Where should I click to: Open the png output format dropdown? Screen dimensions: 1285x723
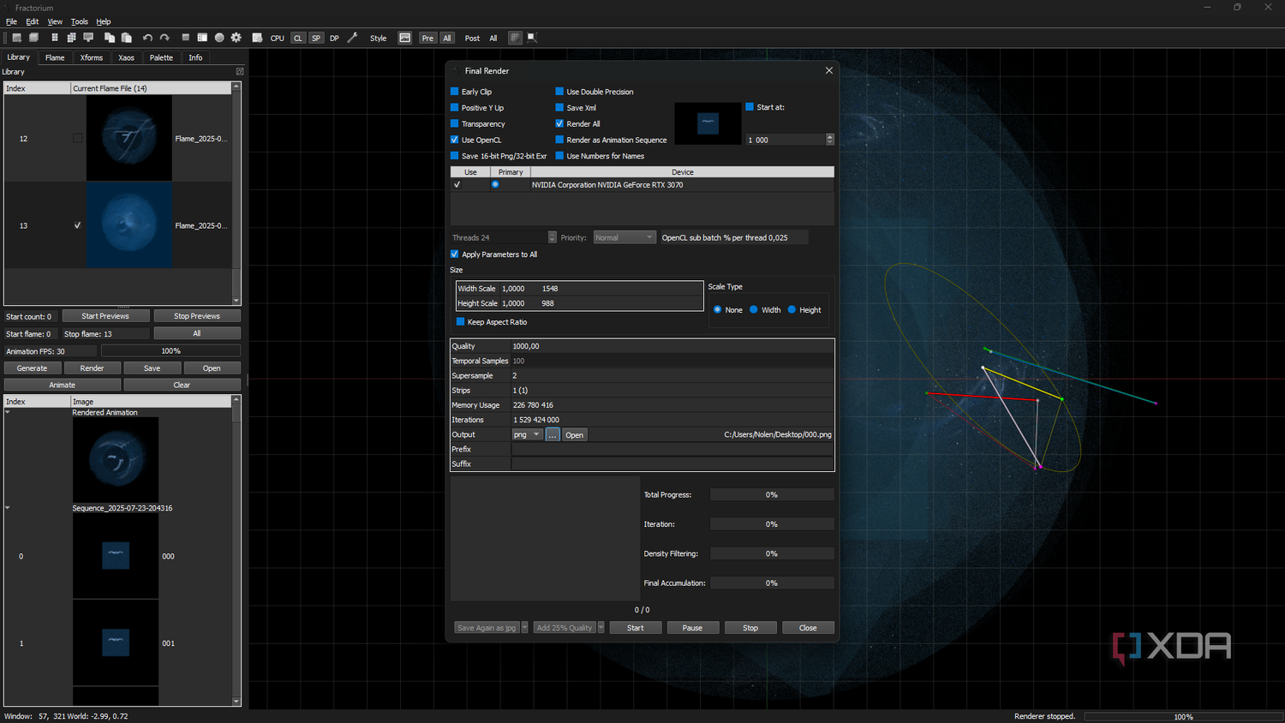(527, 434)
